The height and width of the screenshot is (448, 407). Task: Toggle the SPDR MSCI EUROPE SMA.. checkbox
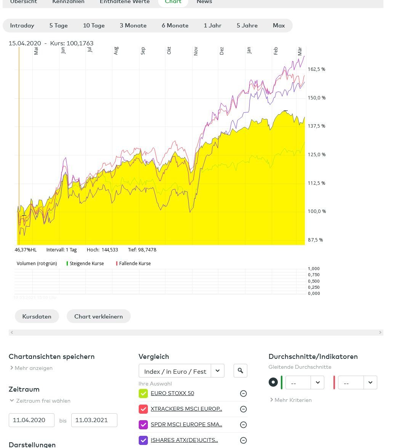coord(143,425)
